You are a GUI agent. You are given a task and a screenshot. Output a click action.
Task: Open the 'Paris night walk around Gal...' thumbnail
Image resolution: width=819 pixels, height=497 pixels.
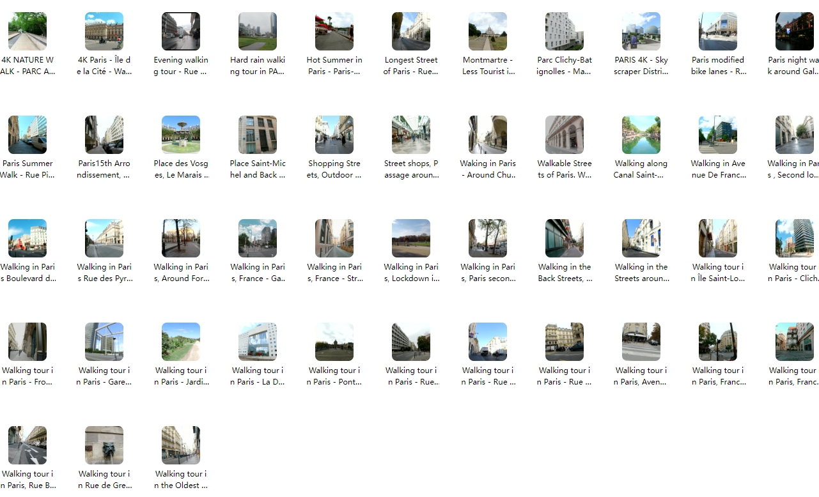point(795,31)
